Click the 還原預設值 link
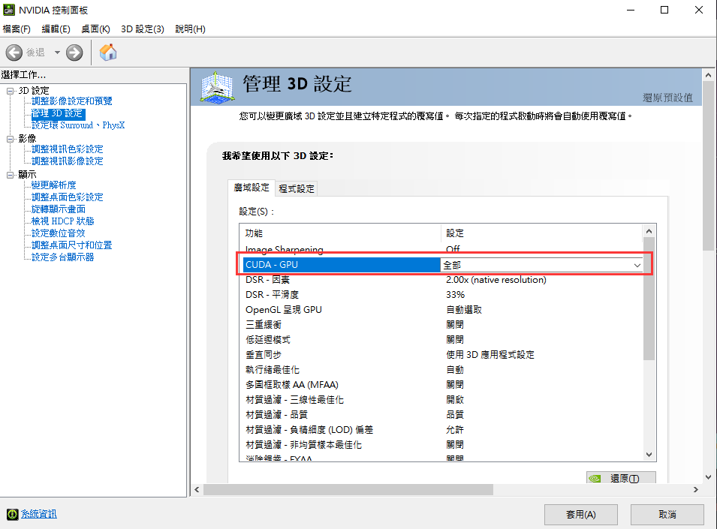The height and width of the screenshot is (529, 717). click(667, 98)
